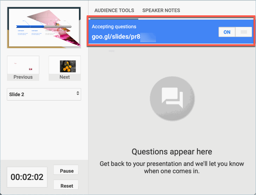The height and width of the screenshot is (195, 256).
Task: Switch to the Audience Tools tab
Action: [114, 10]
